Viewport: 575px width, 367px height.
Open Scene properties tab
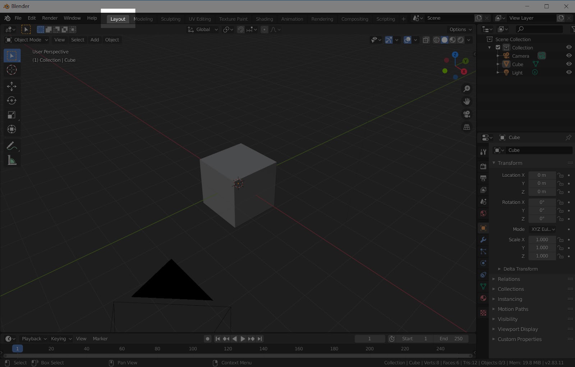coord(483,202)
